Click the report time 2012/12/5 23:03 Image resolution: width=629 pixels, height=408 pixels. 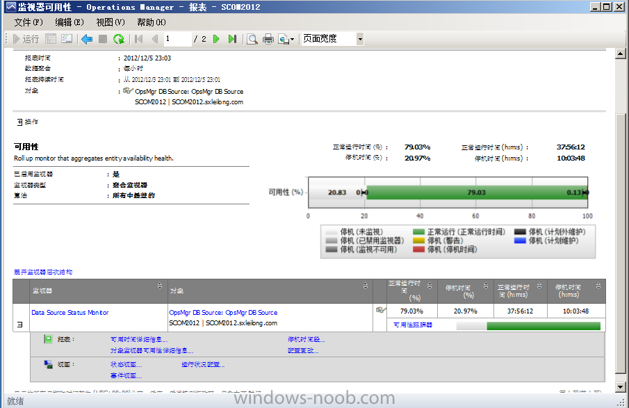(x=147, y=58)
